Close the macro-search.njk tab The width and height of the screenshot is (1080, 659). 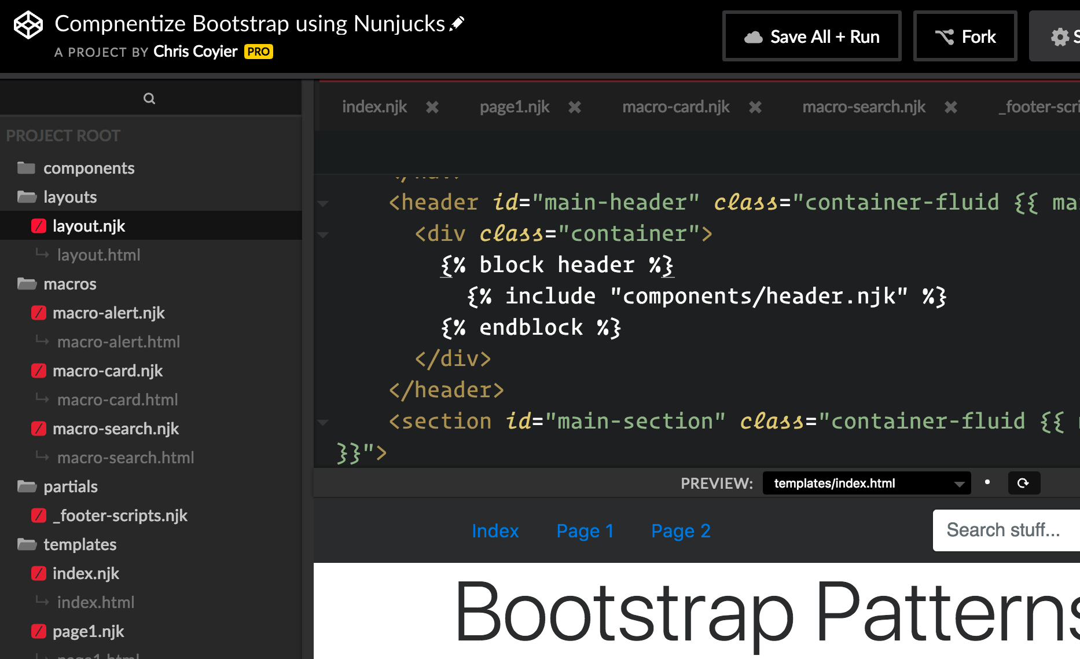coord(951,107)
